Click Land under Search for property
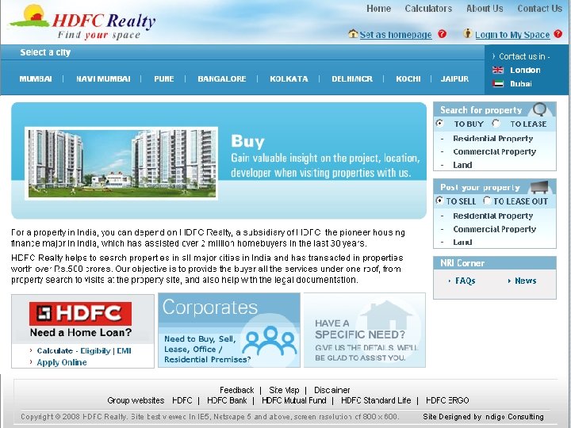Viewport: 571px width, 428px height. pos(462,165)
